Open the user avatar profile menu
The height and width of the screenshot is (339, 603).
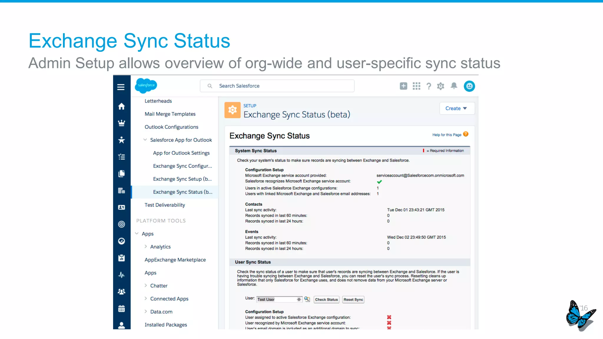pos(469,86)
